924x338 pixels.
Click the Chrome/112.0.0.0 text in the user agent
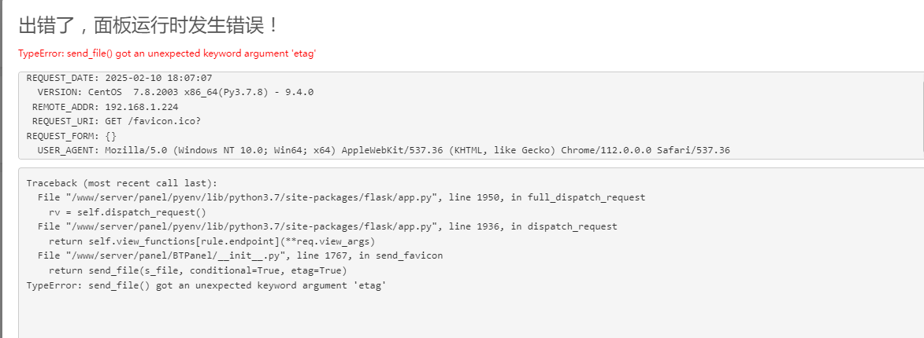607,150
